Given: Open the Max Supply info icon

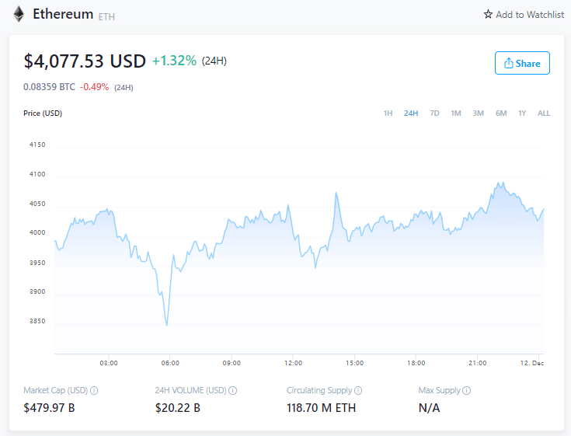Looking at the screenshot, I should click(x=466, y=390).
